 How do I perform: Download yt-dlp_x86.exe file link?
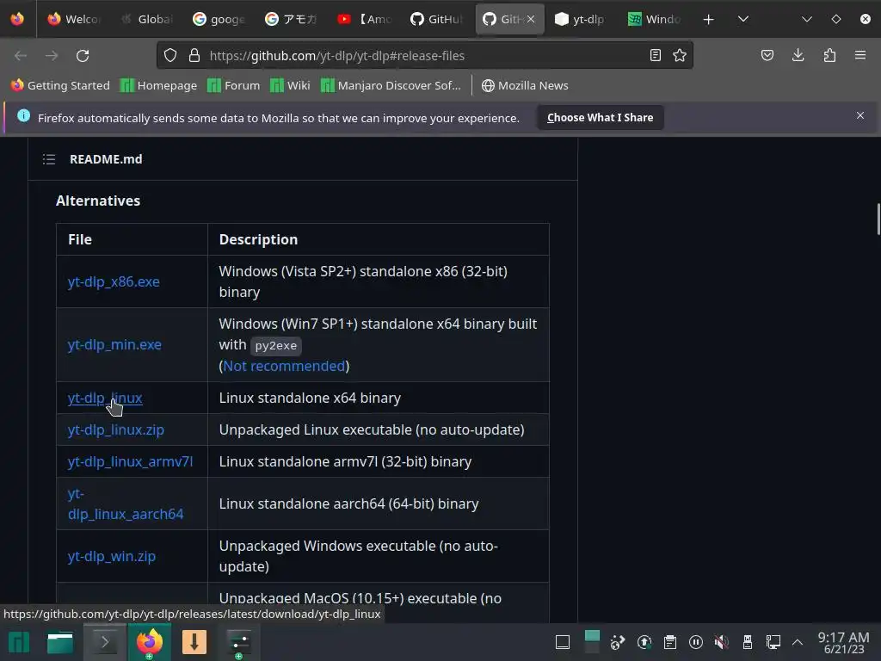click(114, 281)
